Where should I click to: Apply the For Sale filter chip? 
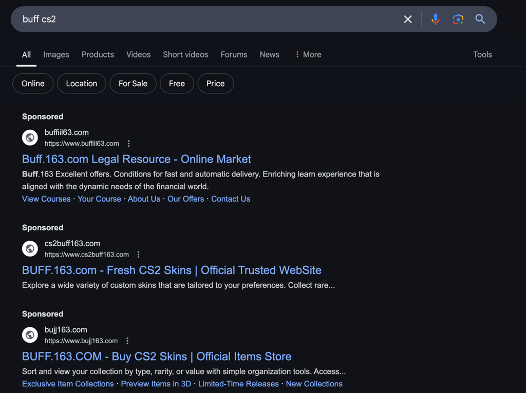point(133,84)
